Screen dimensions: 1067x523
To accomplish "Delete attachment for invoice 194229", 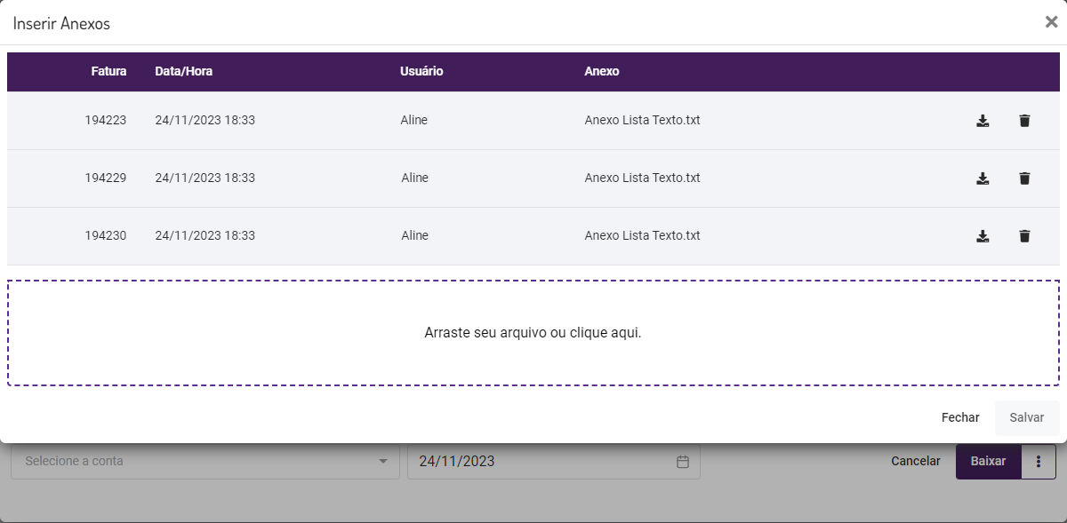I will [x=1024, y=178].
